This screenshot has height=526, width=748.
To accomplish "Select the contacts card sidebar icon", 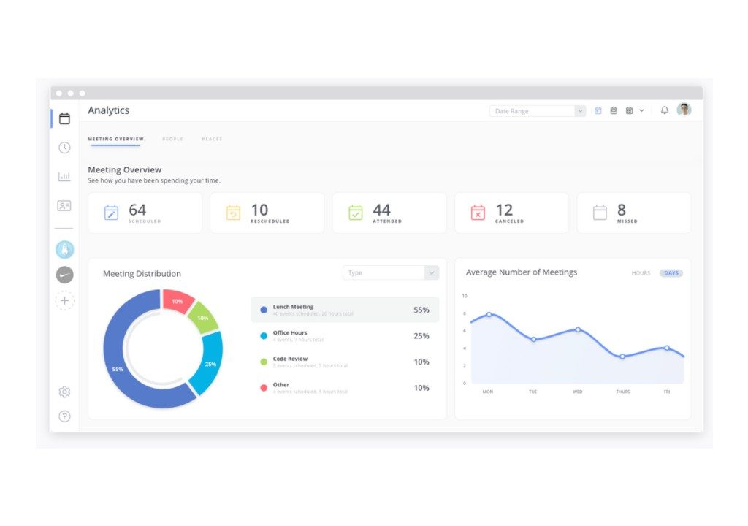I will pos(64,206).
